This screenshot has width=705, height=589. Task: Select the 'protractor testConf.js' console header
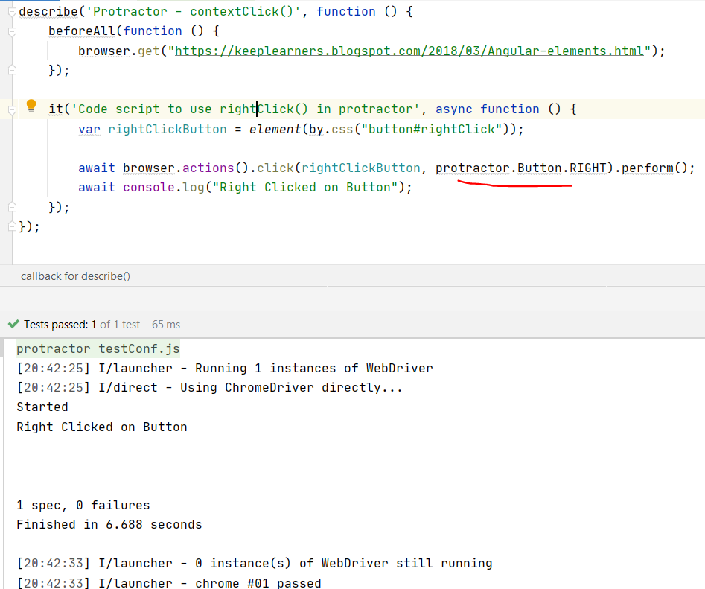click(98, 348)
